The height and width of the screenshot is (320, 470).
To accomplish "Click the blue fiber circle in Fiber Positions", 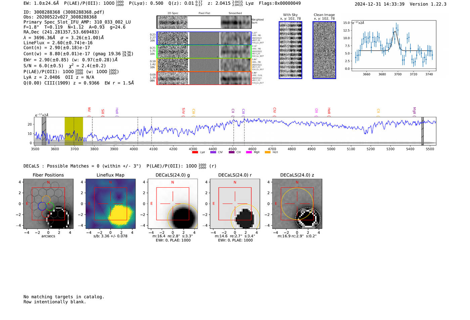I will tap(42, 206).
